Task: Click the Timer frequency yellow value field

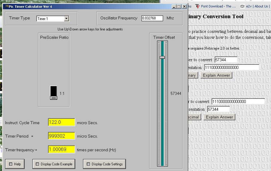Action: (x=61, y=150)
